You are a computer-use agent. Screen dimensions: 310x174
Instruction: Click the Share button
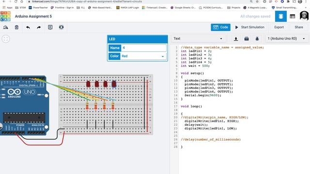pyautogui.click(x=298, y=27)
